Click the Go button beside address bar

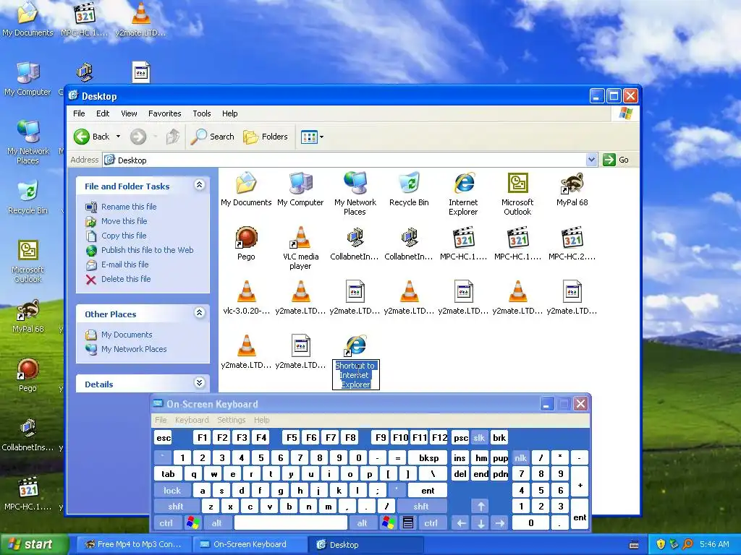(617, 160)
